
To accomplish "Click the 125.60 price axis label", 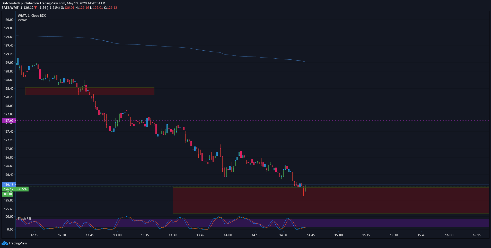I will pyautogui.click(x=9, y=209).
